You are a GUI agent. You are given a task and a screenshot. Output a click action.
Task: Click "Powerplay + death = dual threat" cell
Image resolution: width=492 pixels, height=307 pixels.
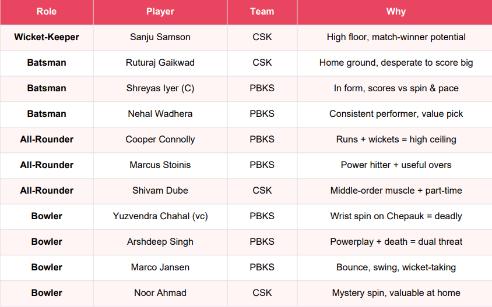click(396, 242)
